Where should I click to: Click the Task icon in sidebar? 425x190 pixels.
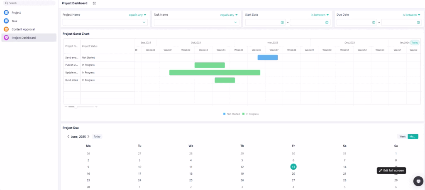(x=6, y=21)
